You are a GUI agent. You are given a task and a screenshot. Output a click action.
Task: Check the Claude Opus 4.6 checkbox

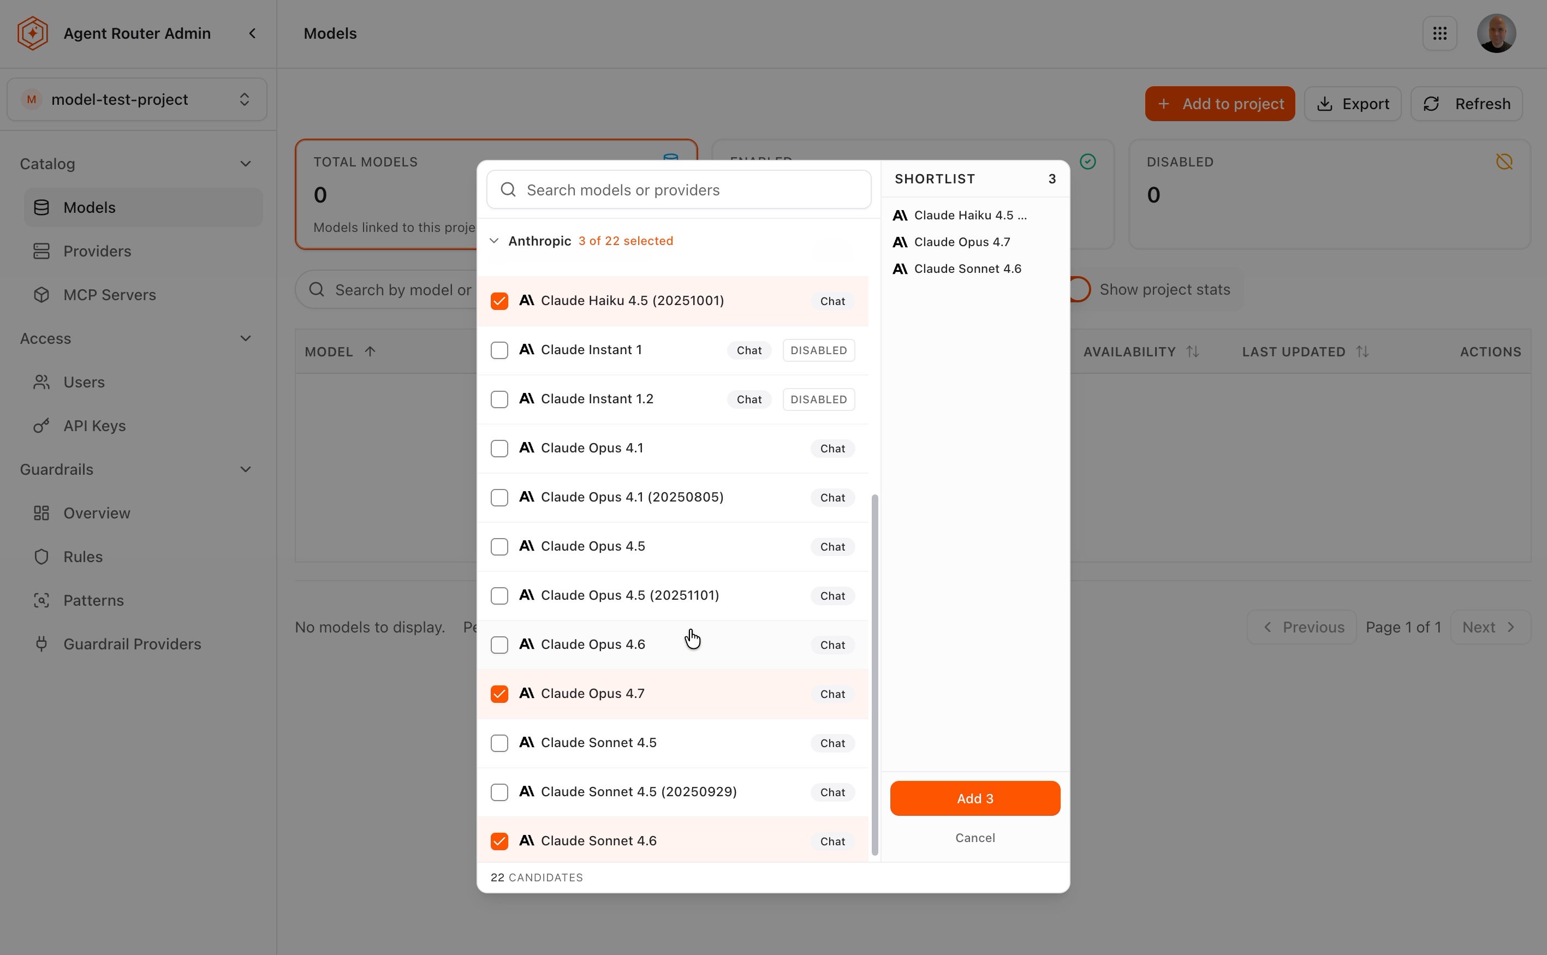point(499,645)
